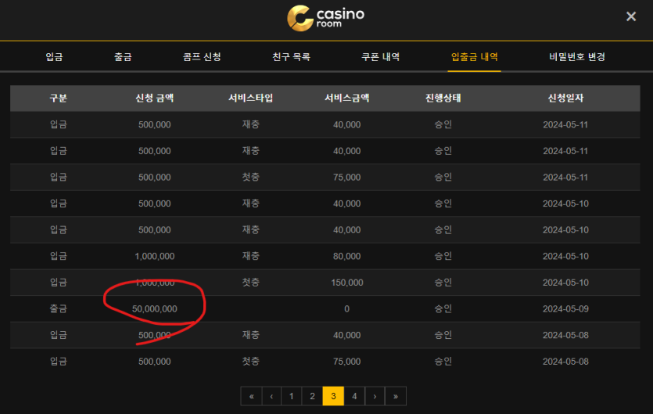Close the account popup window
Viewport: 653px width, 414px height.
point(631,16)
